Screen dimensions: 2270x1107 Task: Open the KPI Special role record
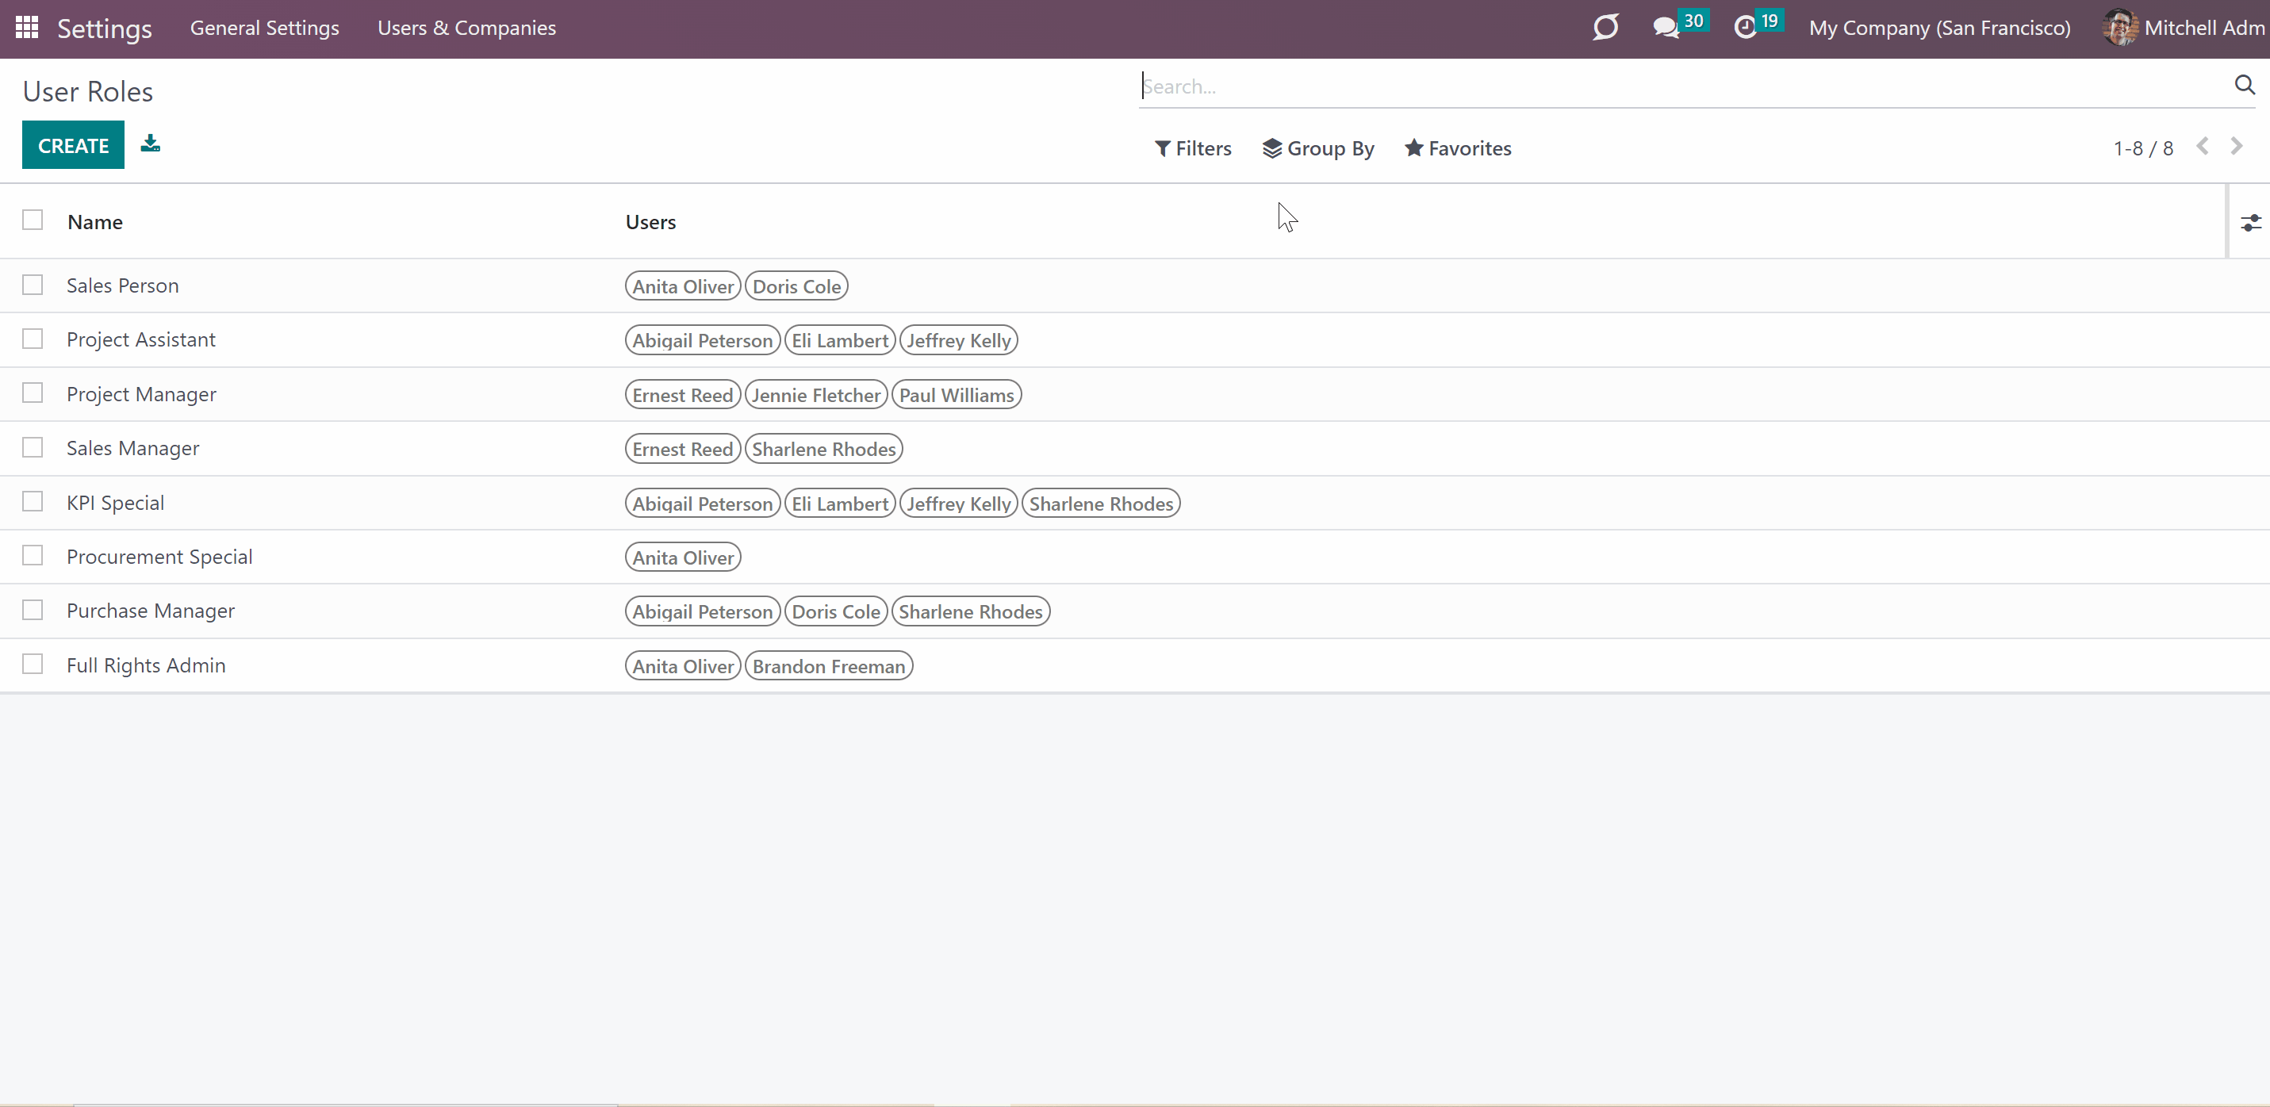(x=116, y=503)
